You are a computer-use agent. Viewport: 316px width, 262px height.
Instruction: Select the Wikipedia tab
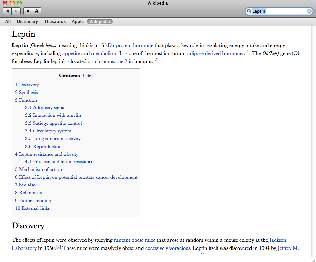pyautogui.click(x=100, y=22)
